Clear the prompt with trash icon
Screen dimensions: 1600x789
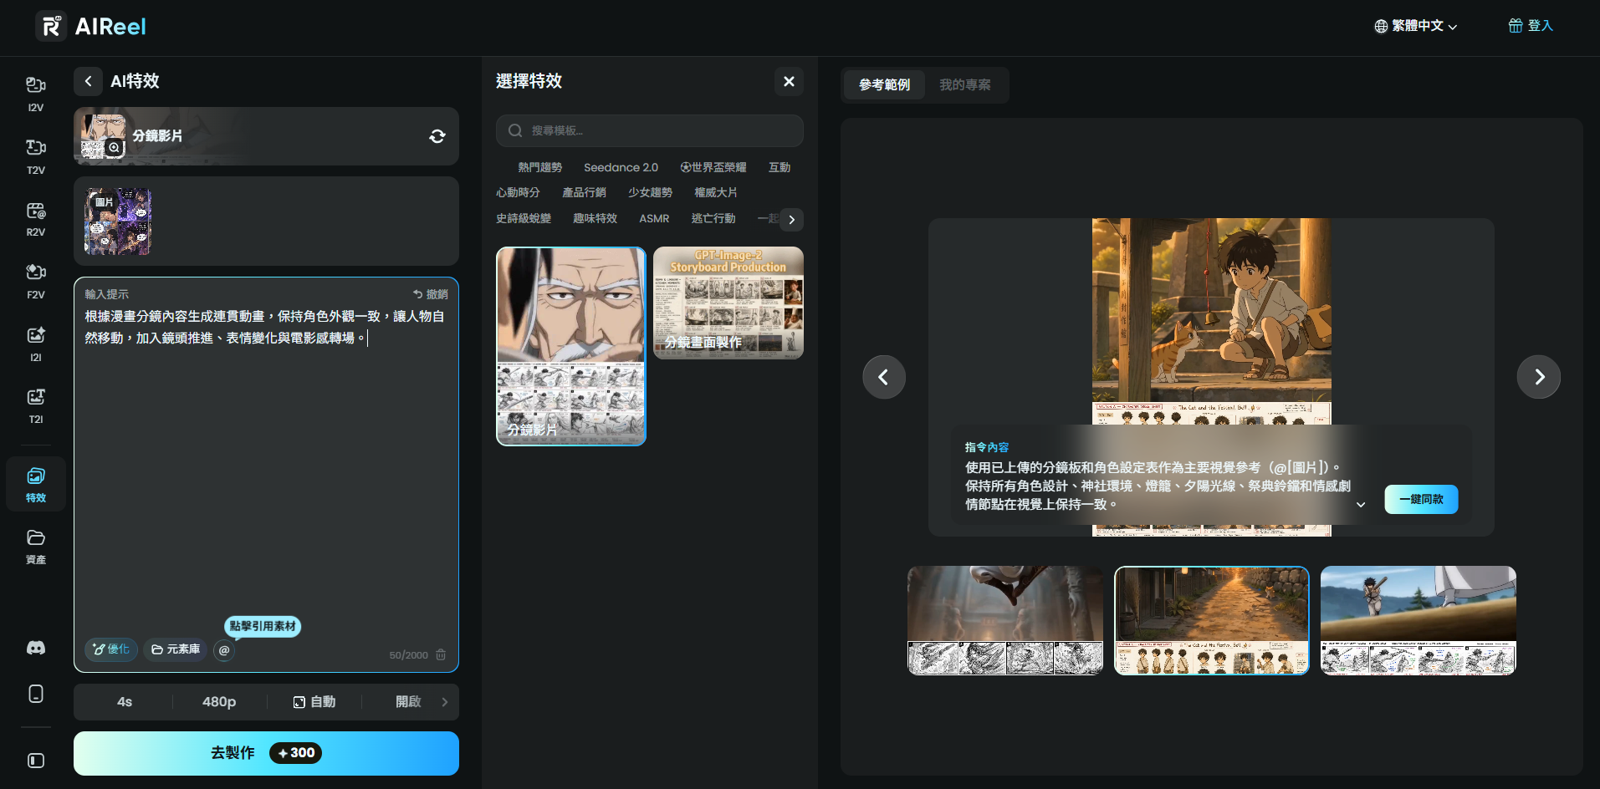coord(441,654)
